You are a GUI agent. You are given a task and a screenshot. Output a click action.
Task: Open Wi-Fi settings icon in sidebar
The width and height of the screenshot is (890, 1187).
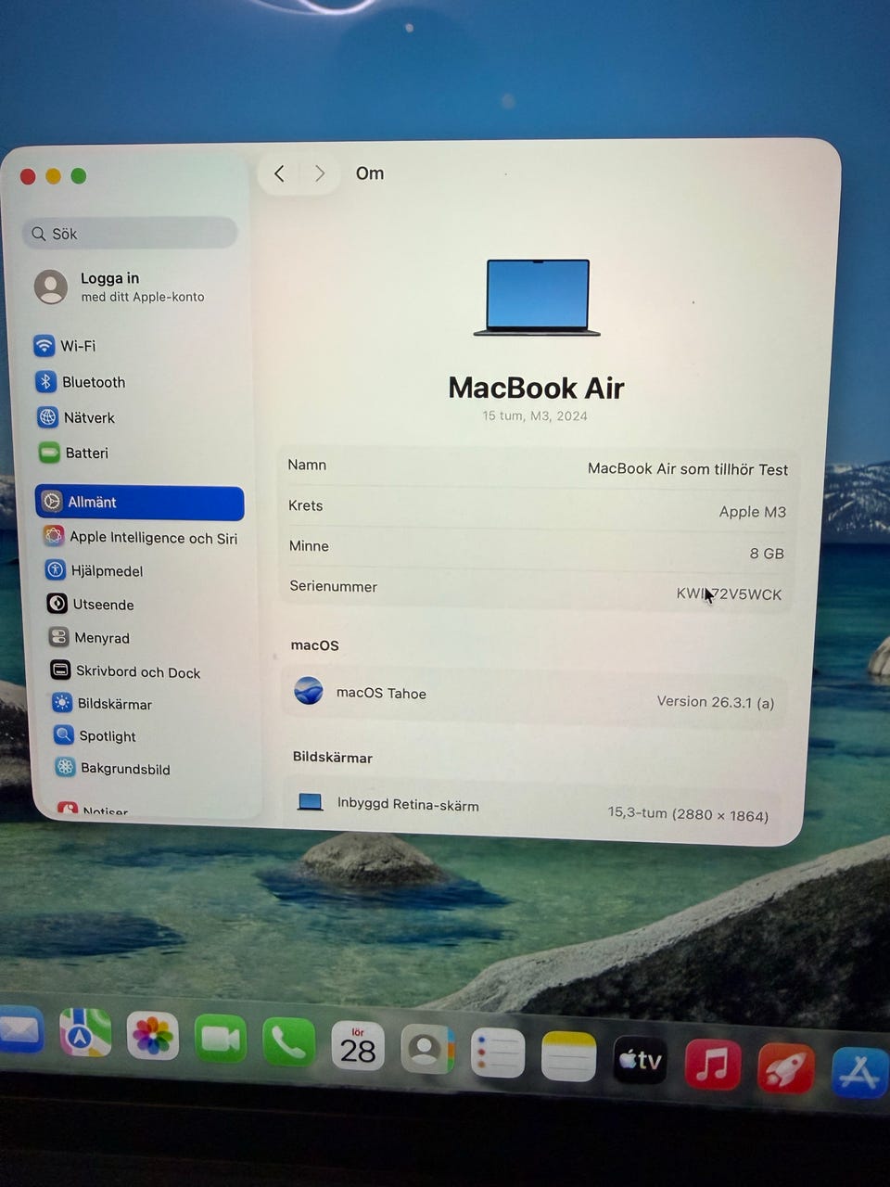pos(44,346)
